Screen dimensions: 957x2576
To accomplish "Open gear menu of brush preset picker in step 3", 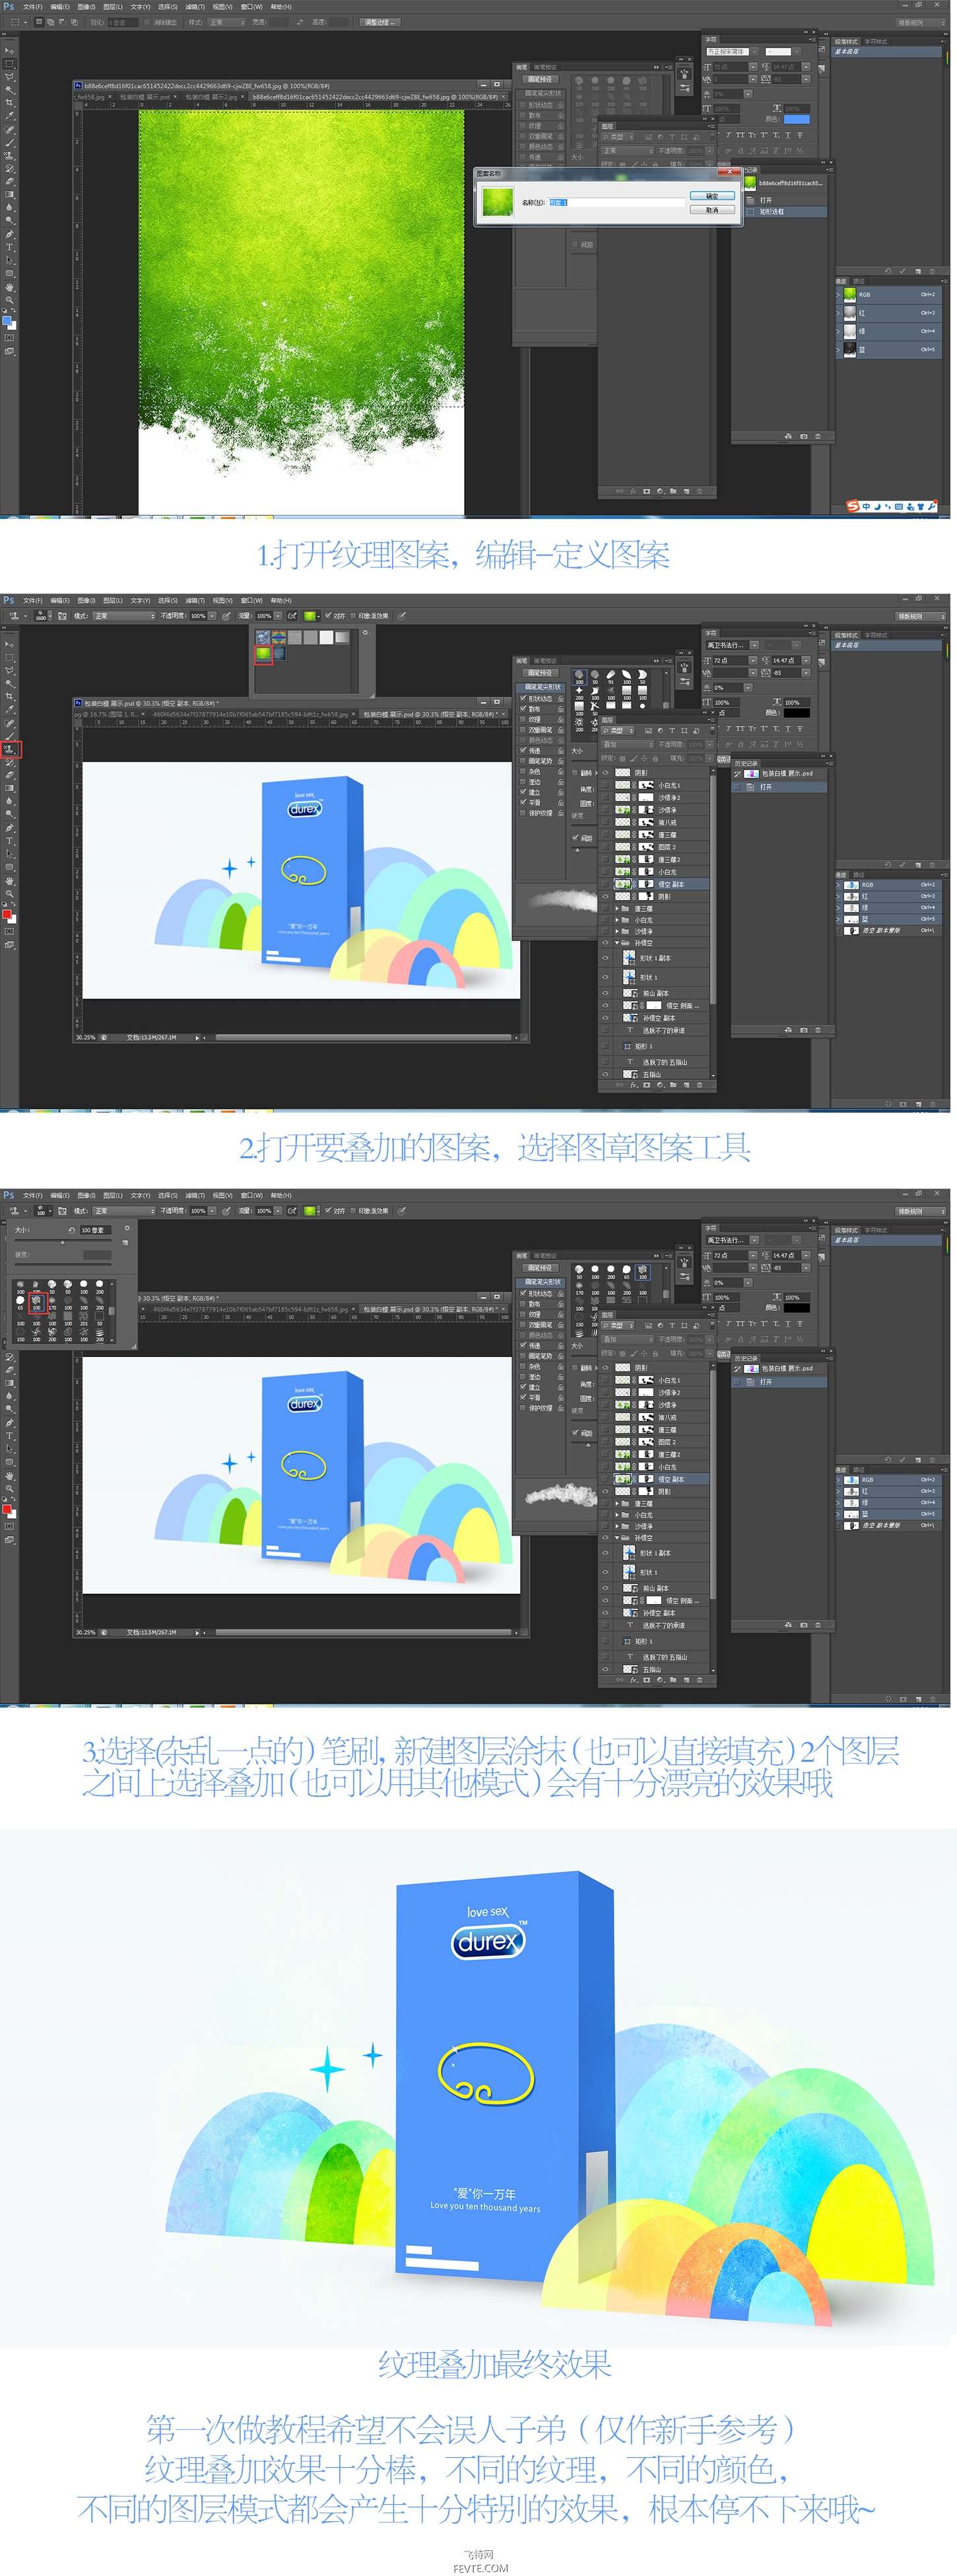I will [127, 1229].
